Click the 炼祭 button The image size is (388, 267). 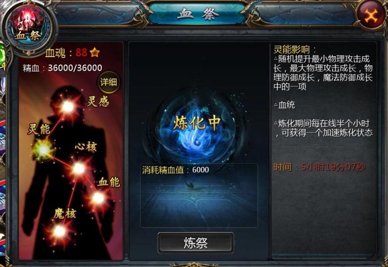195,243
